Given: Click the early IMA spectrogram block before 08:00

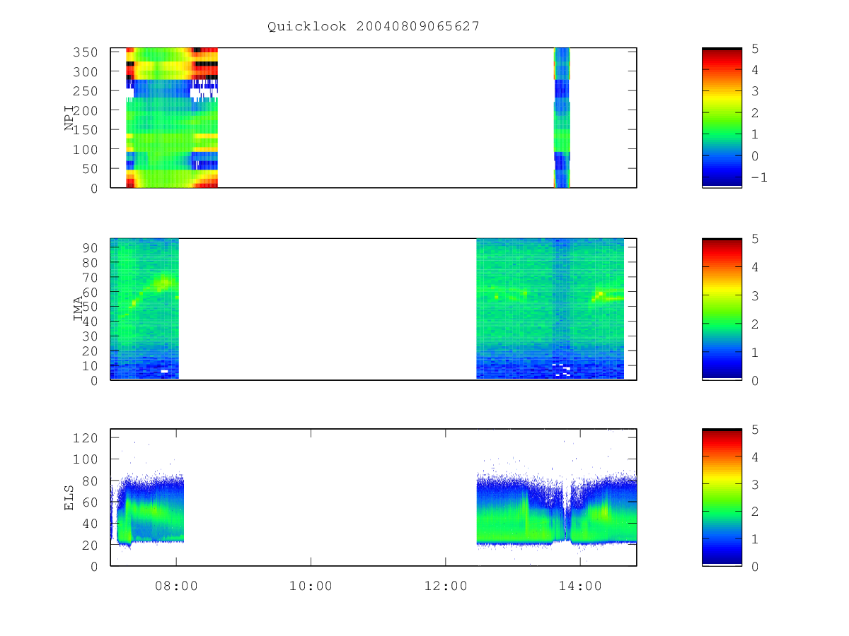Looking at the screenshot, I should 144,309.
